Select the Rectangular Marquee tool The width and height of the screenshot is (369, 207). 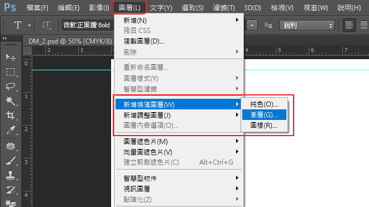tap(11, 71)
